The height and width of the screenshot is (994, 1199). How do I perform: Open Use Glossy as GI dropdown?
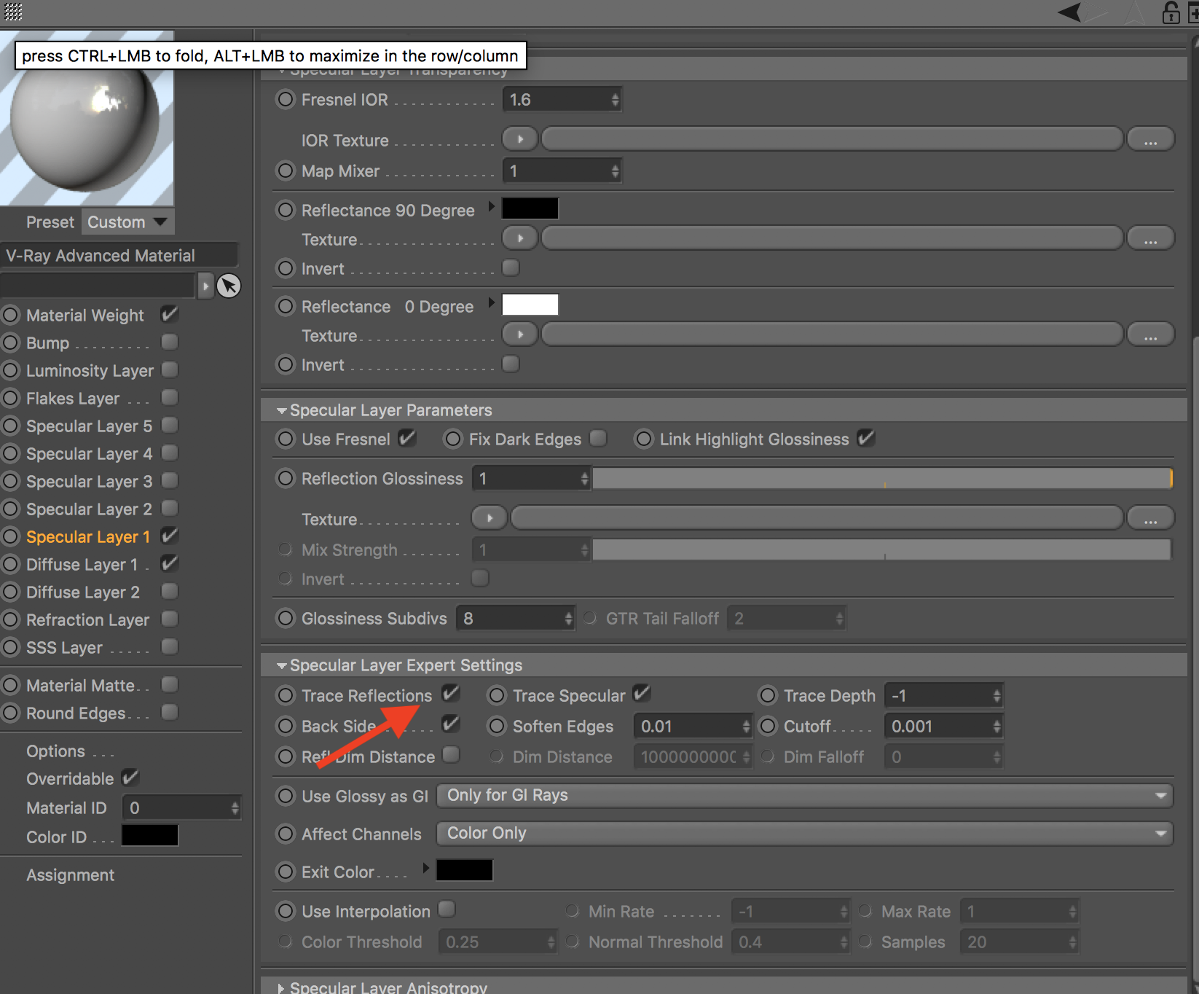click(805, 796)
